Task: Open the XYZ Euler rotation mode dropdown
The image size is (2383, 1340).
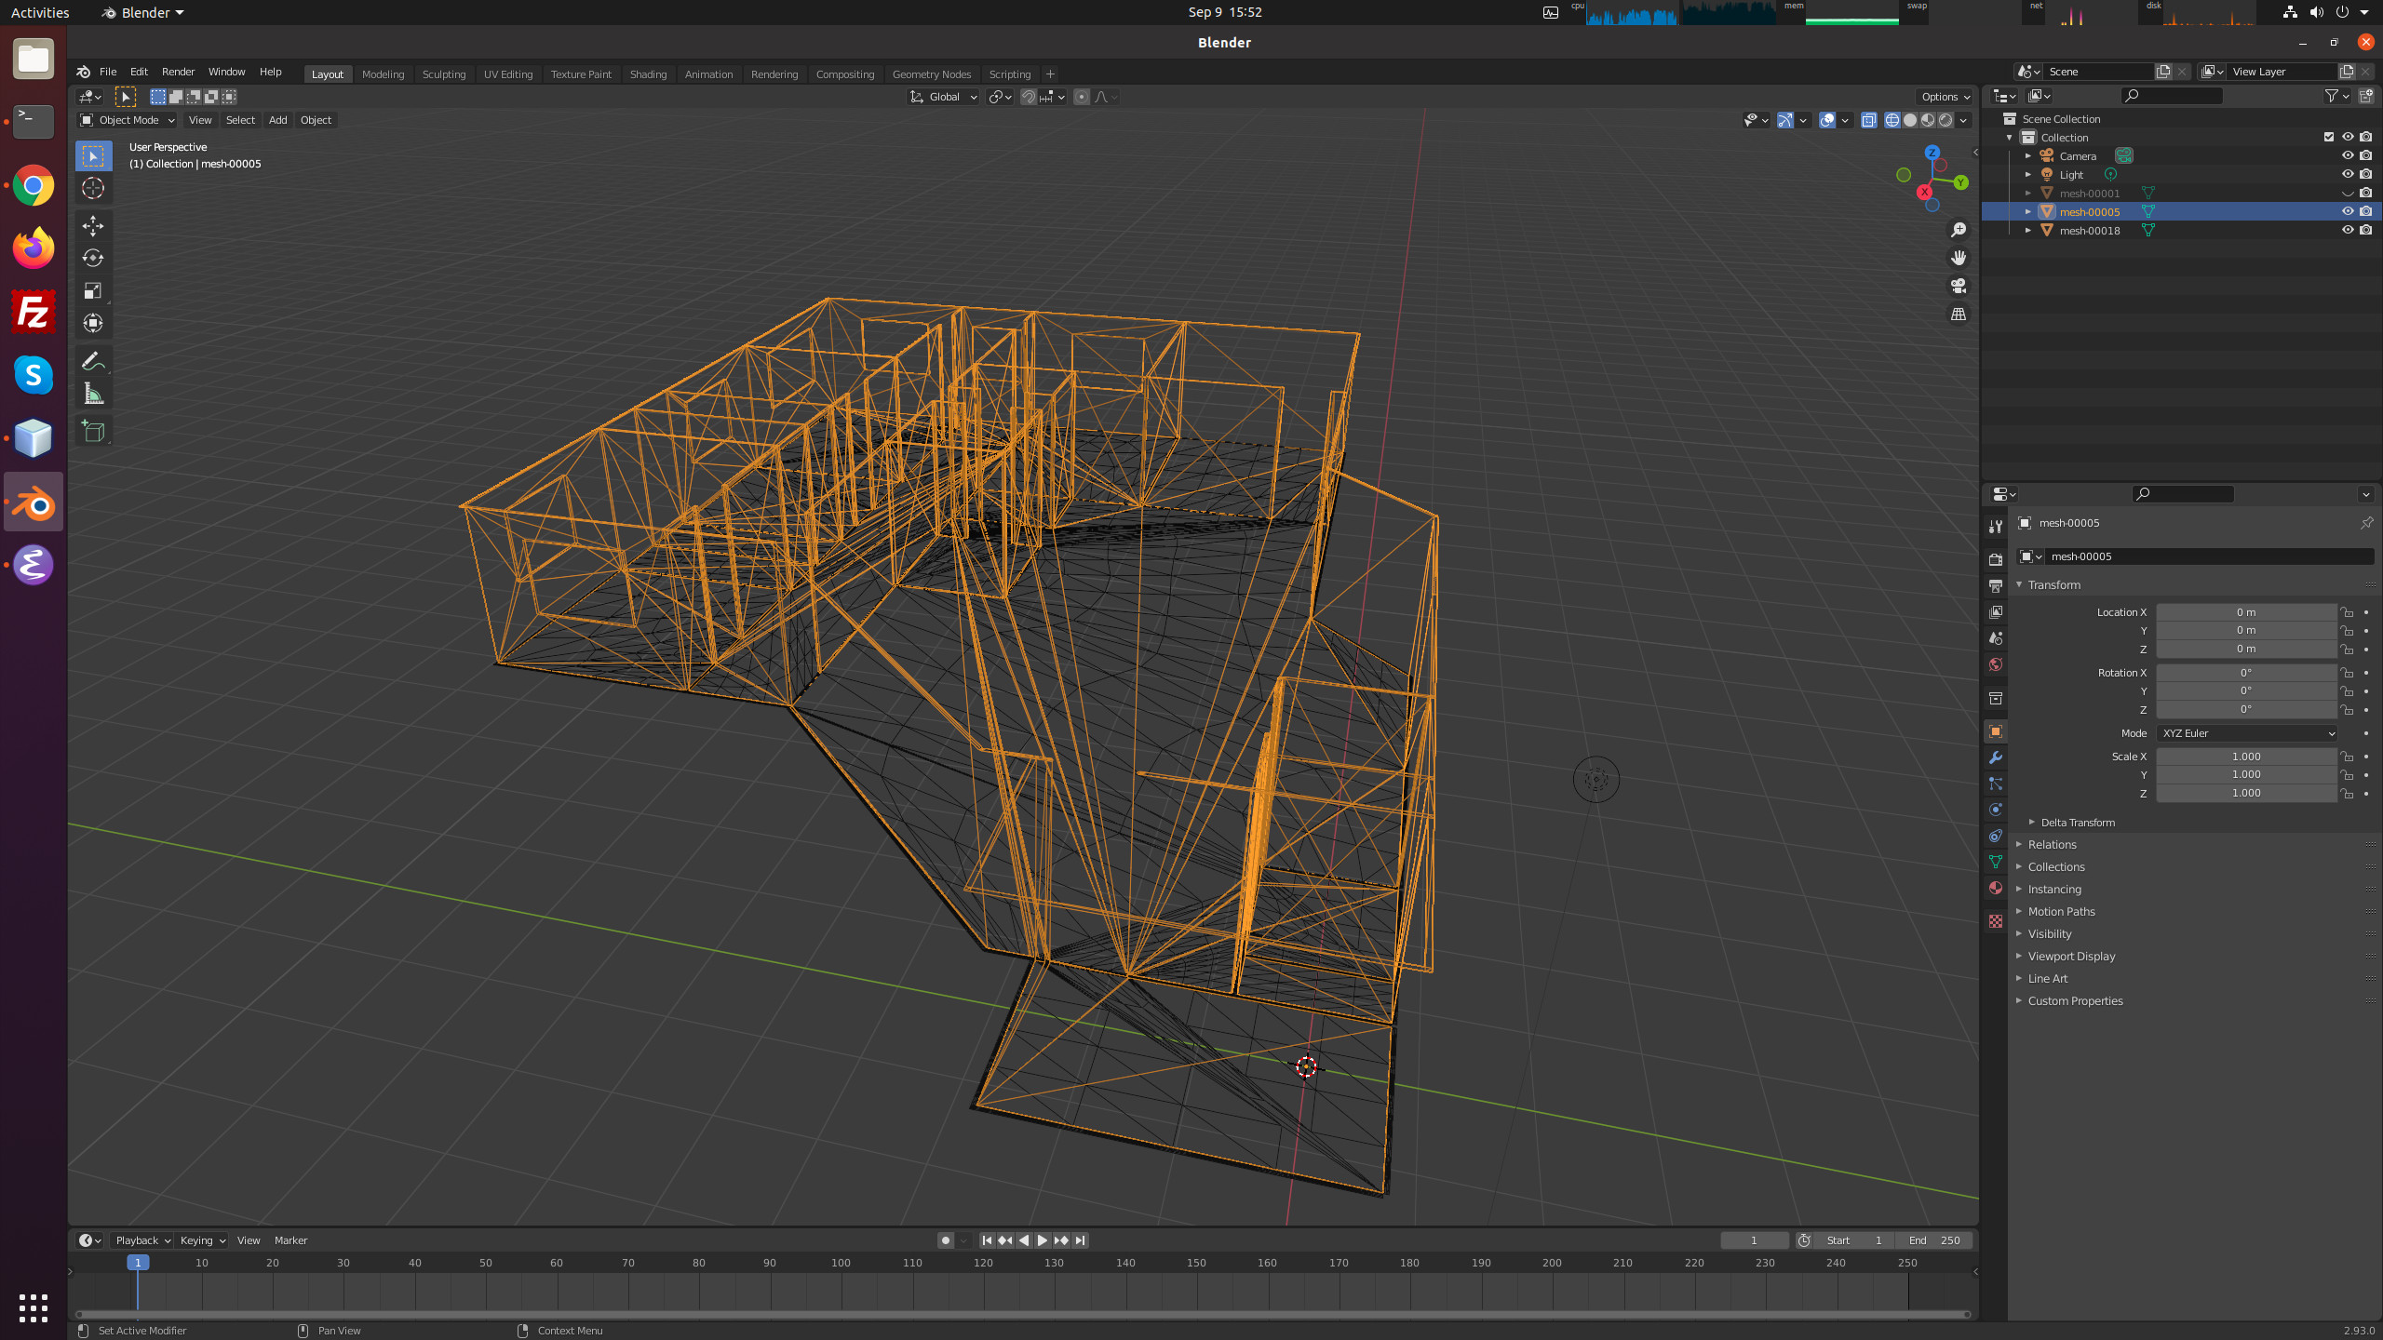Action: click(2245, 733)
